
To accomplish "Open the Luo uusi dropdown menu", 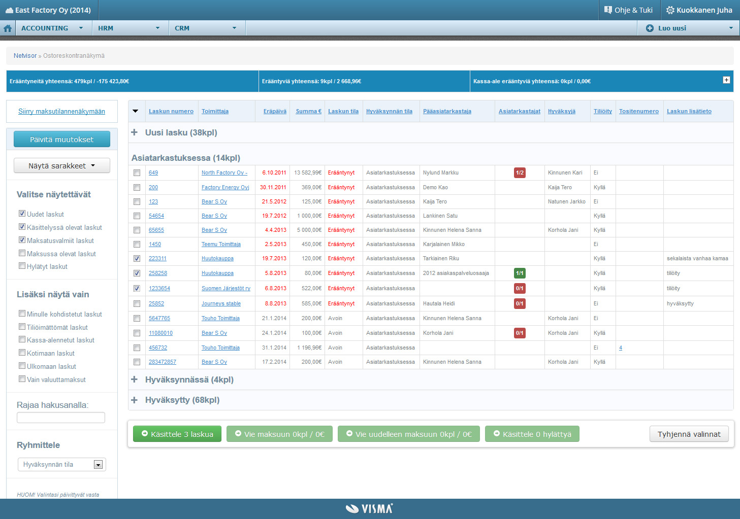I will 688,28.
